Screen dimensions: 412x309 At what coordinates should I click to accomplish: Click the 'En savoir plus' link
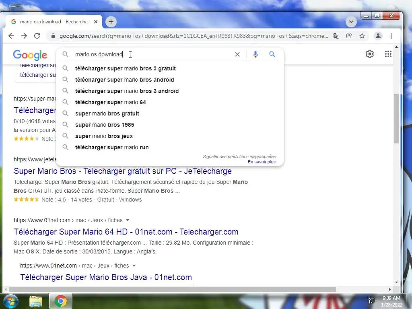click(262, 162)
